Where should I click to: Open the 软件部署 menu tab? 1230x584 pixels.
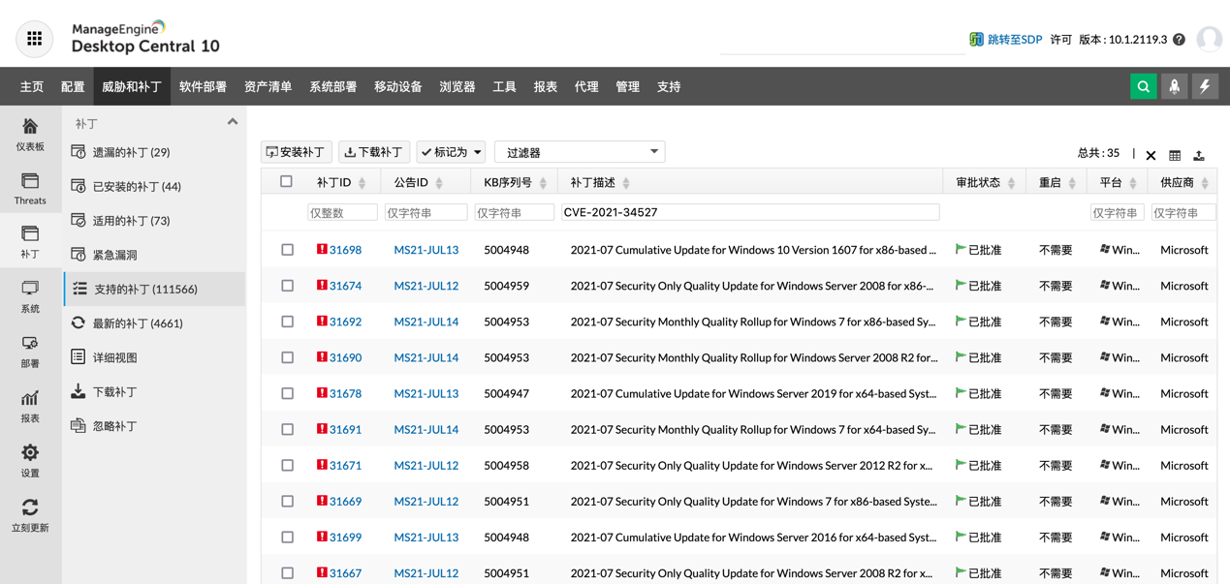(203, 86)
